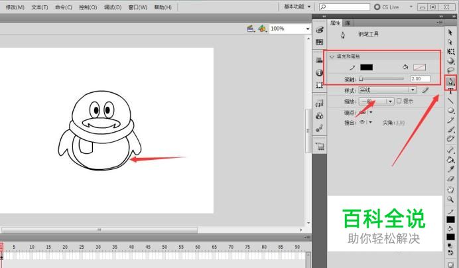This screenshot has height=268, width=459.
Task: Click the help search field
Action: tap(344, 7)
